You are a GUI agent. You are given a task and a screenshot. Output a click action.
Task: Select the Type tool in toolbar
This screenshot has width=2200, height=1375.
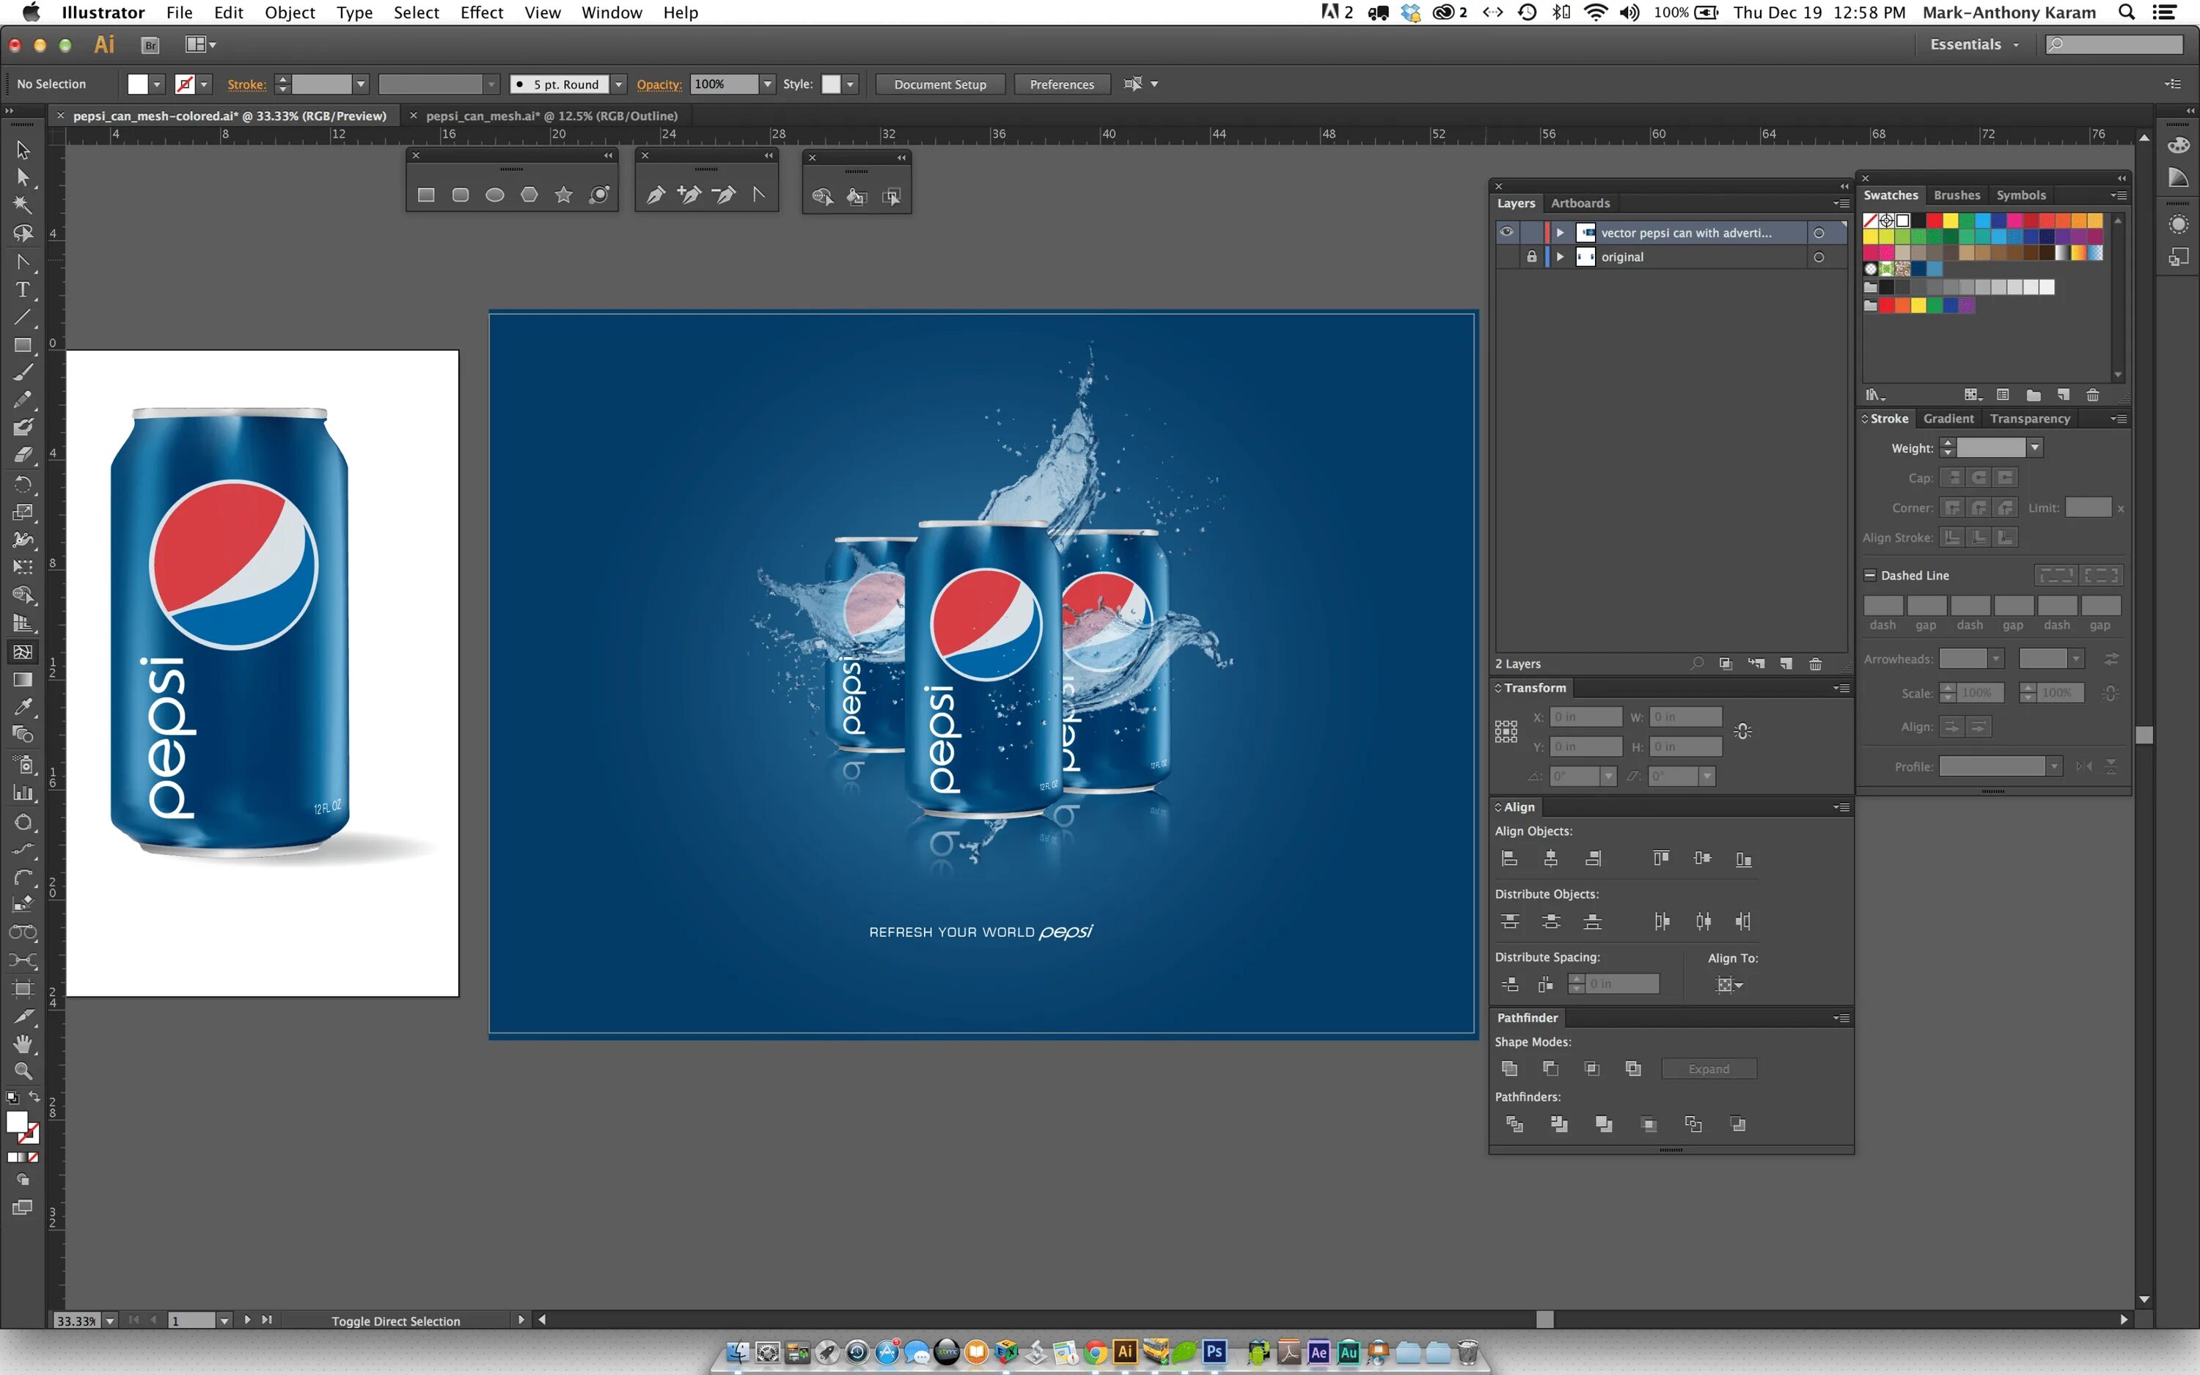point(23,290)
